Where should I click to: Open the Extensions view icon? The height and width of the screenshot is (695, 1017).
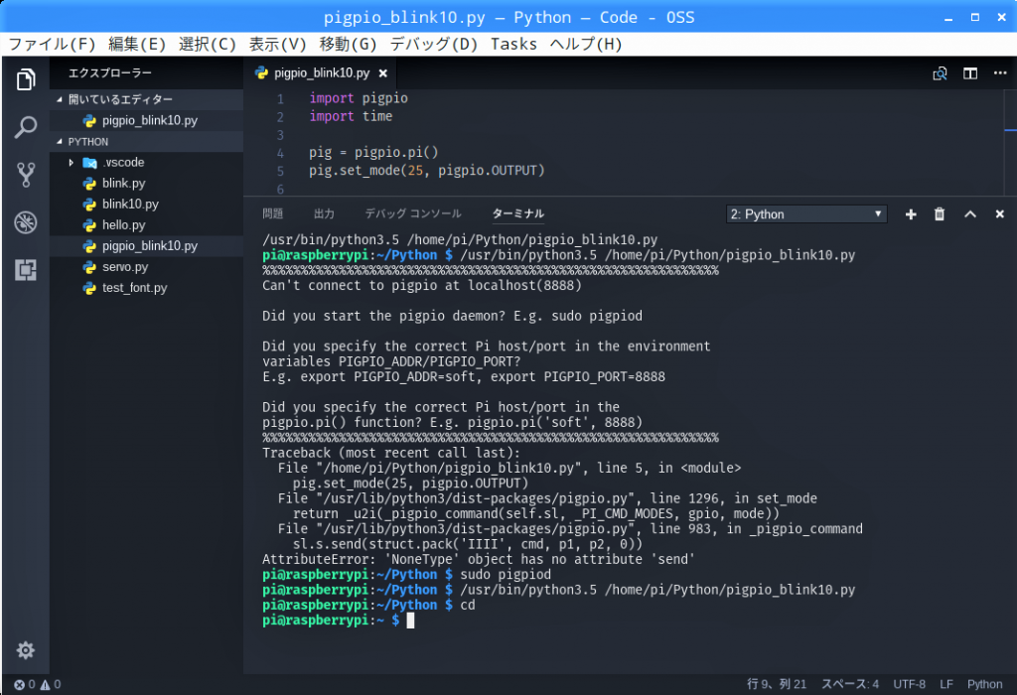pos(26,269)
